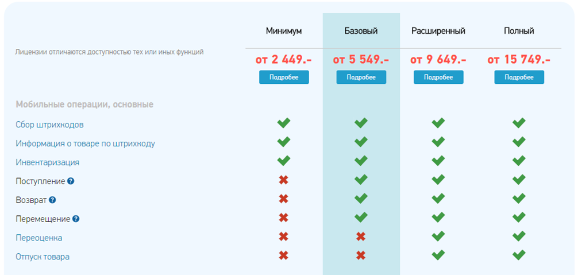The image size is (578, 275).
Task: Click green checkmark for Инвентаризация in Расширенный
Action: tap(438, 161)
